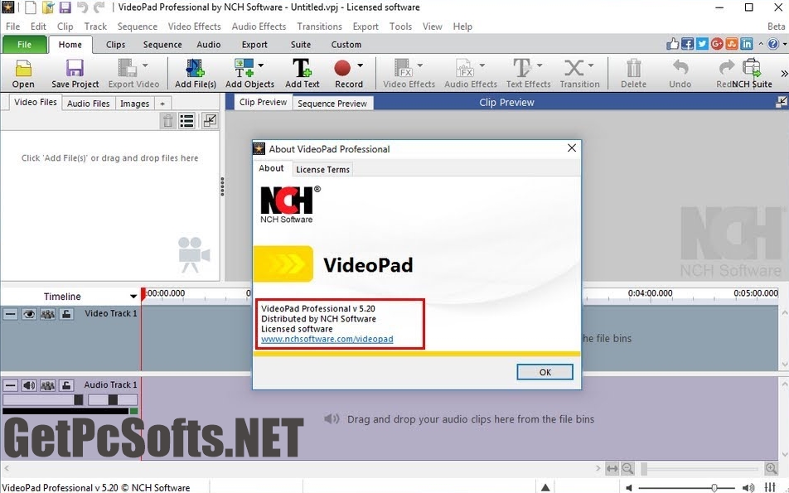
Task: Open the Tools menu
Action: point(400,27)
